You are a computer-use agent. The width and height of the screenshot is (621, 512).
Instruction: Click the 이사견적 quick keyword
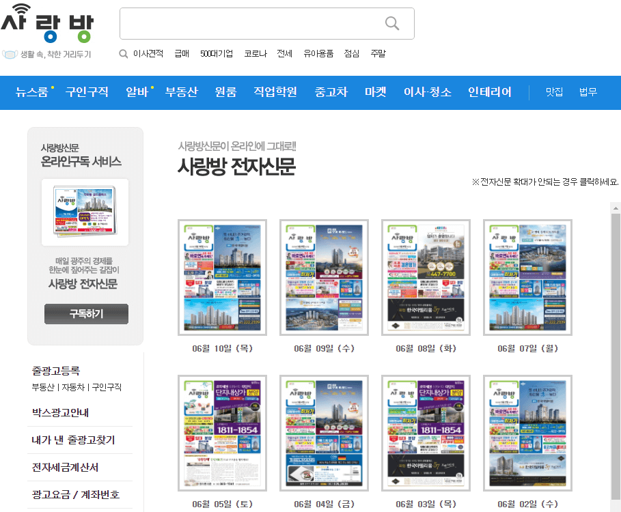tap(149, 53)
